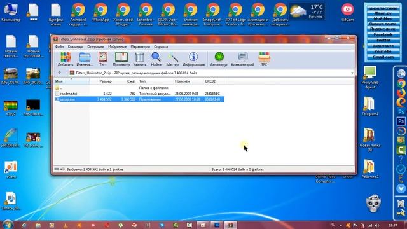Expand the archive path dropdown
The height and width of the screenshot is (229, 407).
(352, 73)
